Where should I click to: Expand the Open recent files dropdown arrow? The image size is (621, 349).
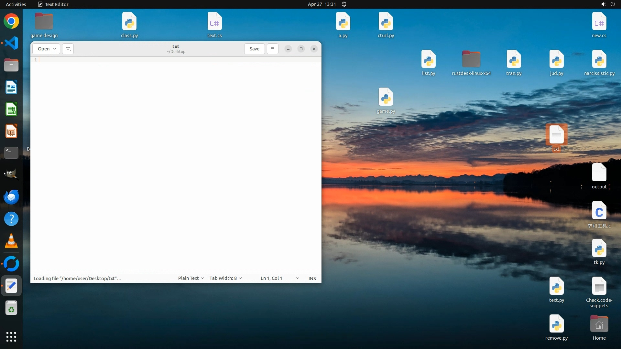point(55,49)
